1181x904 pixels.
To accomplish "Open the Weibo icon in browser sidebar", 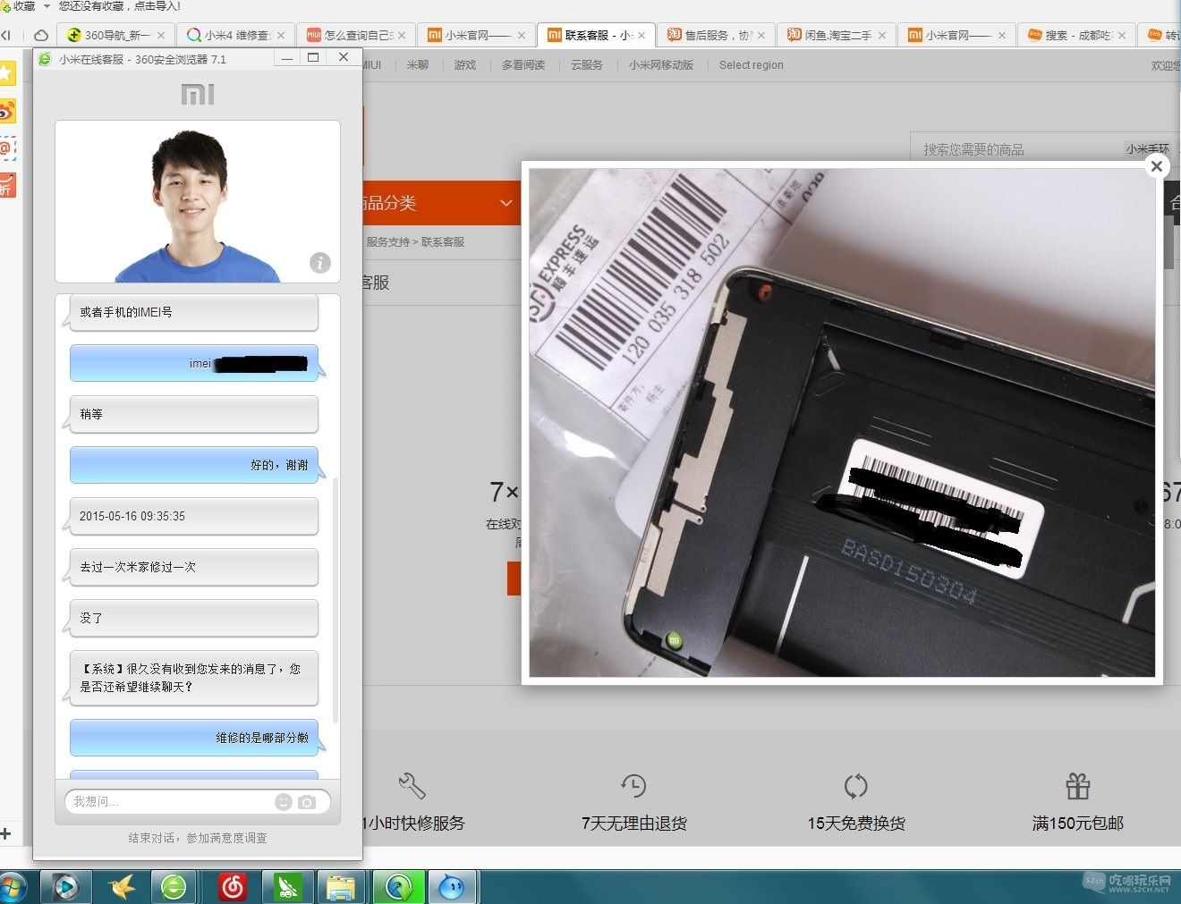I will pos(7,111).
